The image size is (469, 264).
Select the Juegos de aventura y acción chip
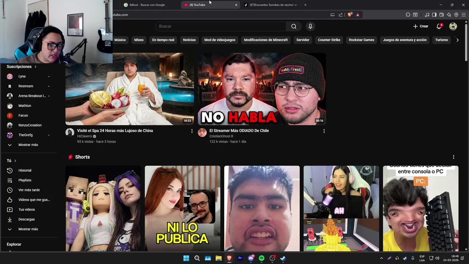[405, 40]
